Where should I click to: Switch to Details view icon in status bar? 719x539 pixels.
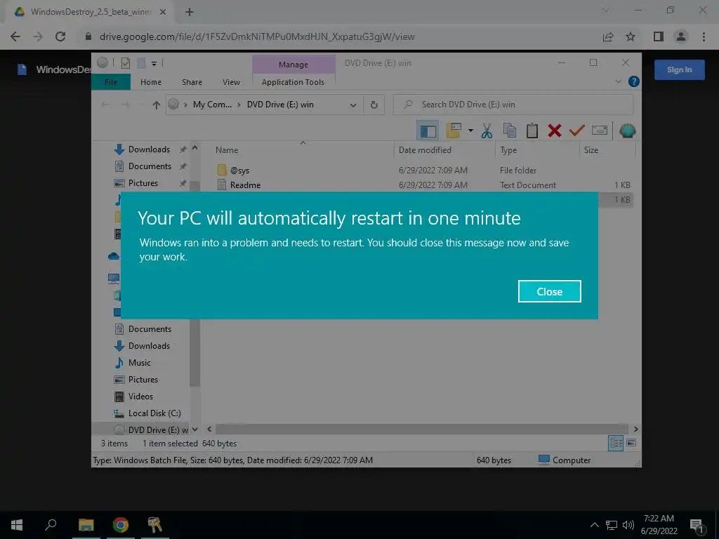click(x=615, y=444)
